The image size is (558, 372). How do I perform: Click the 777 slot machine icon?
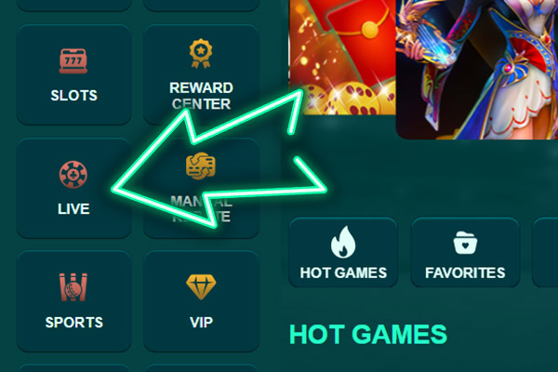(73, 60)
